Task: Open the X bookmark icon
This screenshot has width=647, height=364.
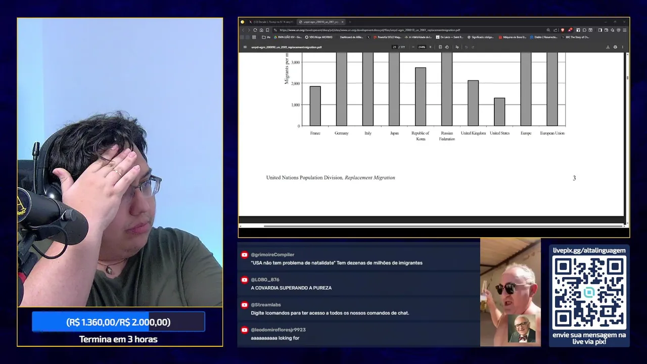Action: click(368, 37)
